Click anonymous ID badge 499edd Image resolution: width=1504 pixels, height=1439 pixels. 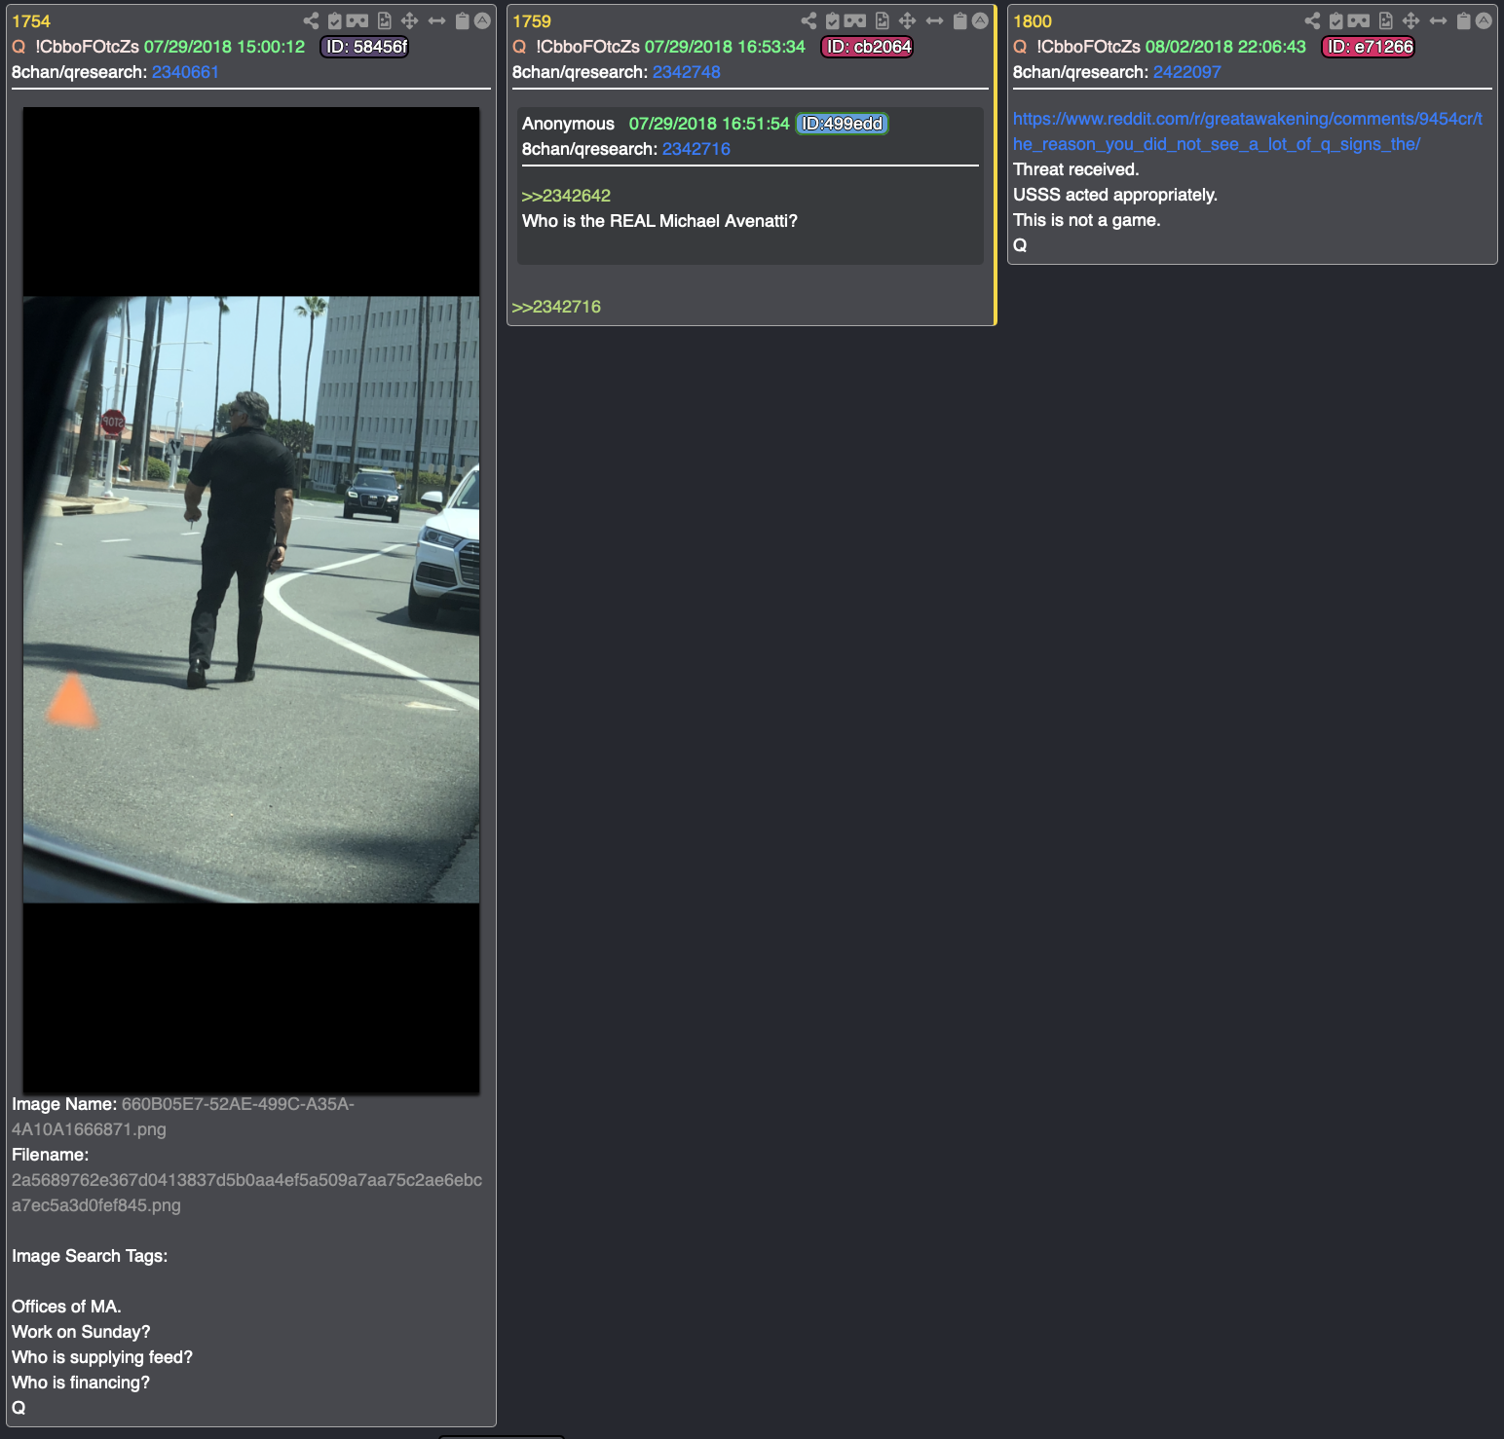(843, 124)
